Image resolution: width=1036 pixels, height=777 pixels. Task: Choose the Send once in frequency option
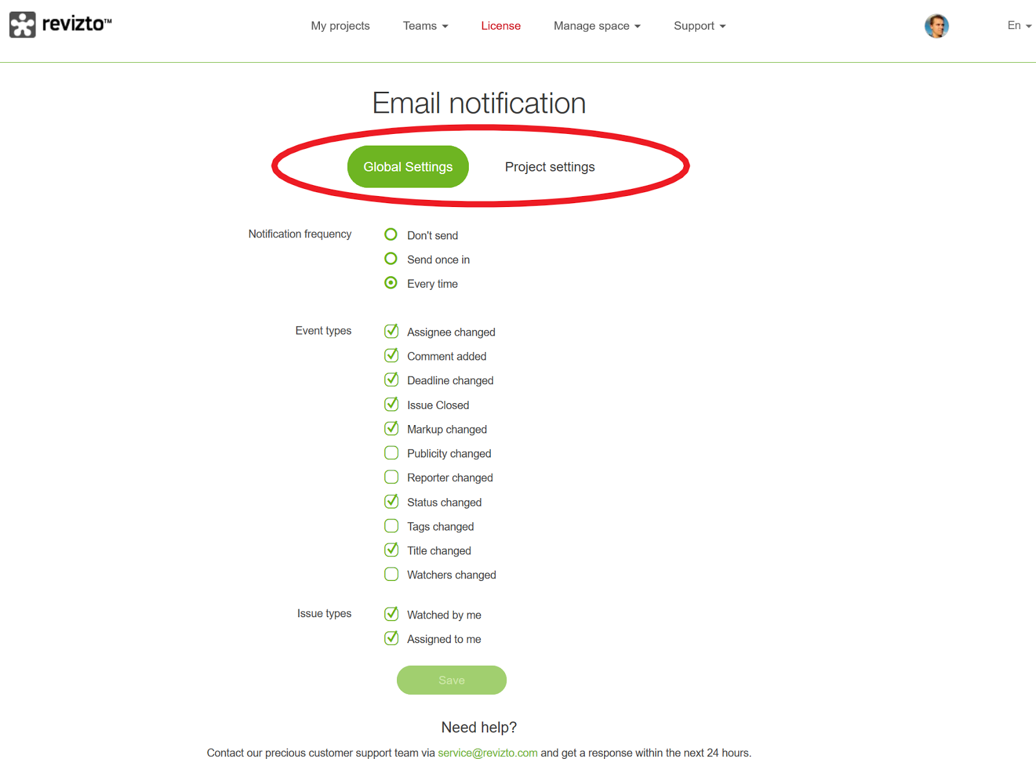pos(391,259)
